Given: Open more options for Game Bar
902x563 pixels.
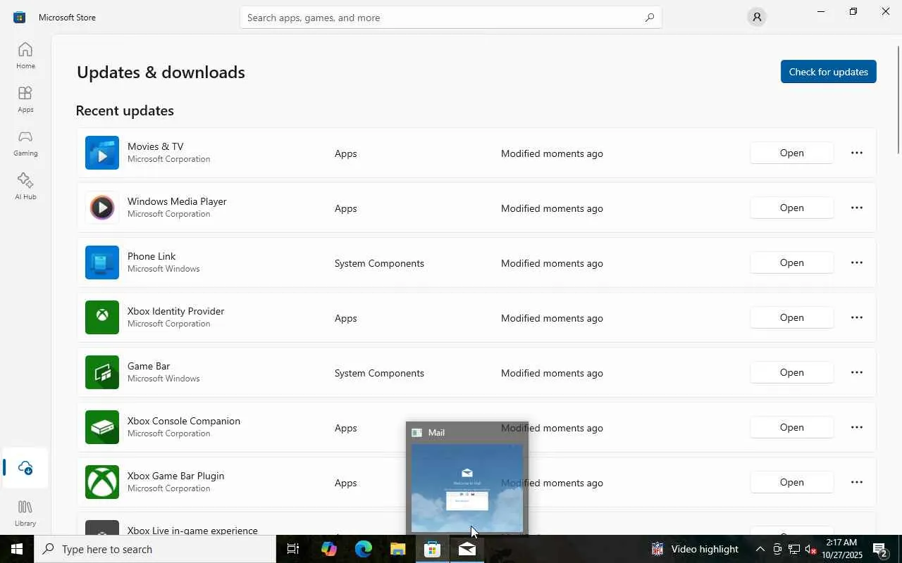Looking at the screenshot, I should 857,372.
